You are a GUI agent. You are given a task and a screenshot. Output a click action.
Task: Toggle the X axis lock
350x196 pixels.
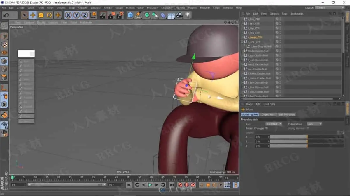(x=68, y=15)
